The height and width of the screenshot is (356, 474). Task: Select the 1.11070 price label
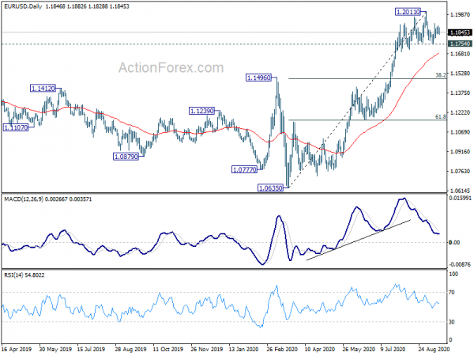16,127
